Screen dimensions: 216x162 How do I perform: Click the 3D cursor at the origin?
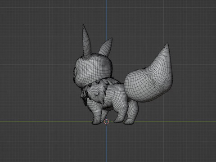[x=107, y=122]
